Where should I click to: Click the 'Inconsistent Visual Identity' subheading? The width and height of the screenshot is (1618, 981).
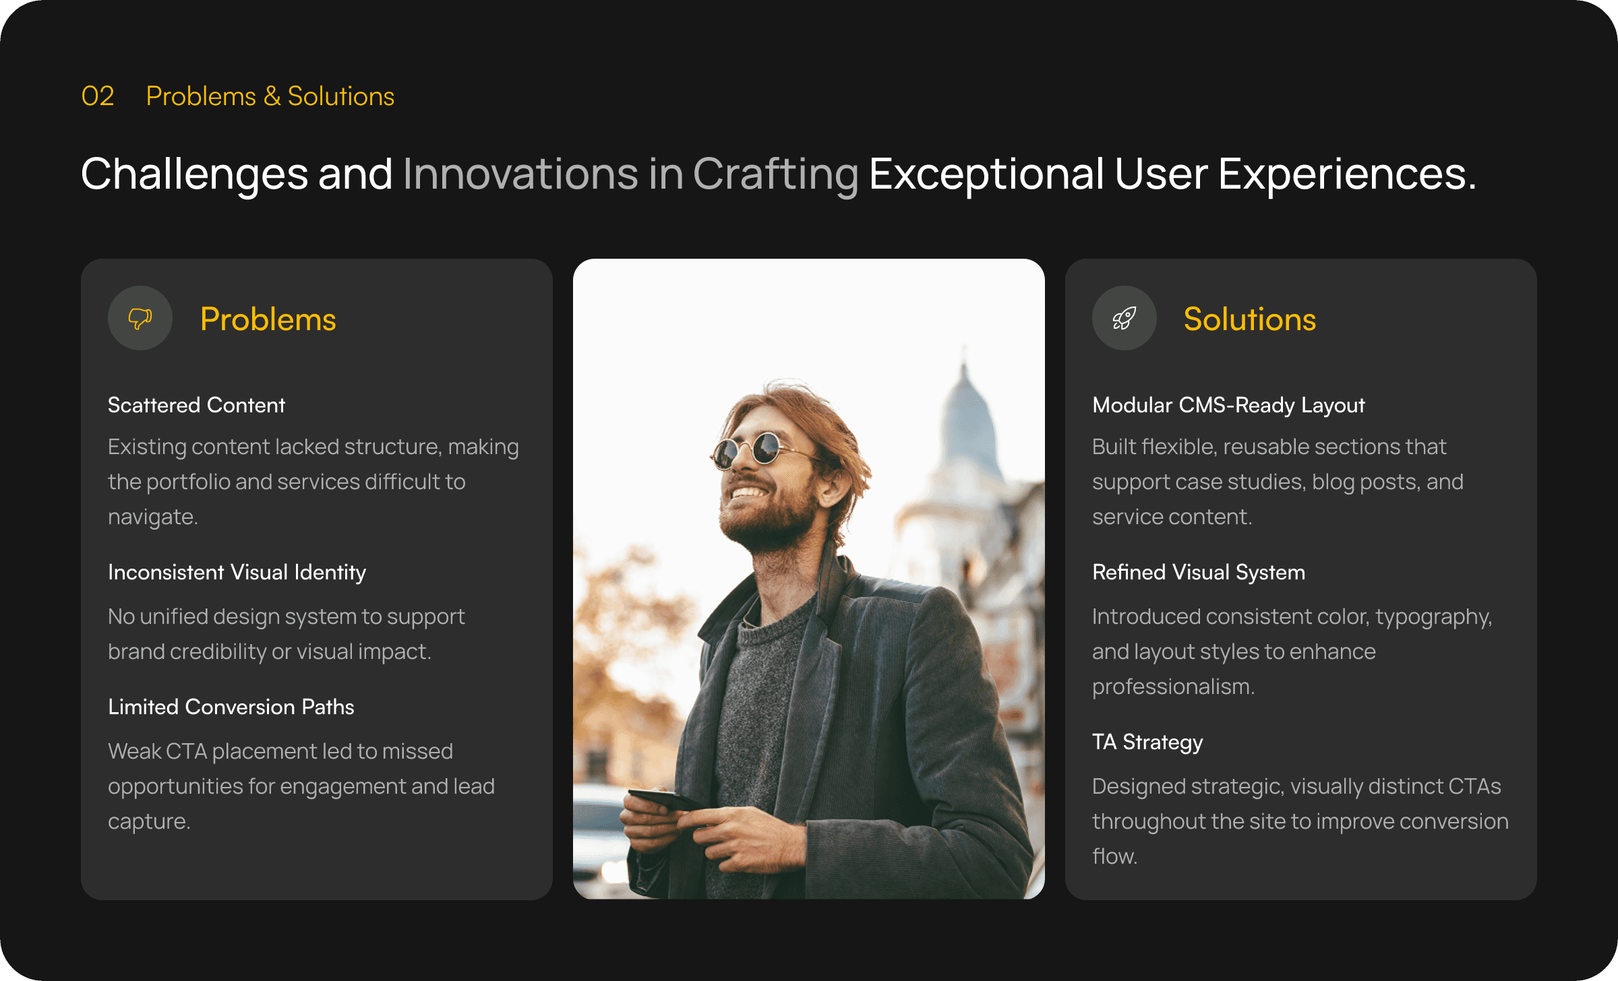237,572
